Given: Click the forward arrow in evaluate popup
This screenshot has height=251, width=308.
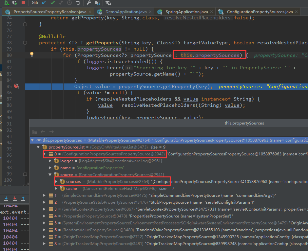Looking at the screenshot, I should point(51,132).
